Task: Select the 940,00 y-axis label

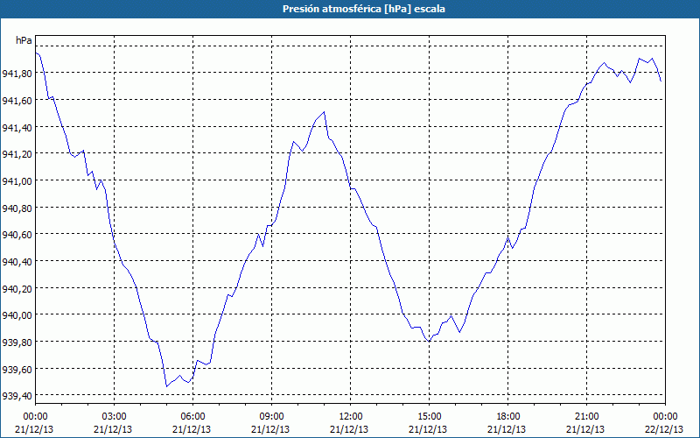Action: (17, 315)
